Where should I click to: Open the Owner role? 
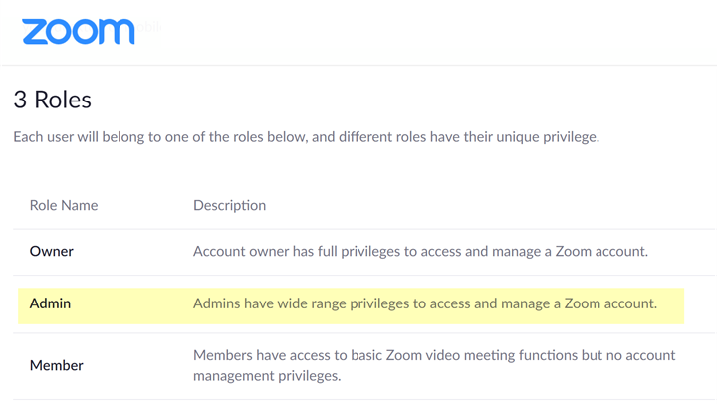coord(52,251)
